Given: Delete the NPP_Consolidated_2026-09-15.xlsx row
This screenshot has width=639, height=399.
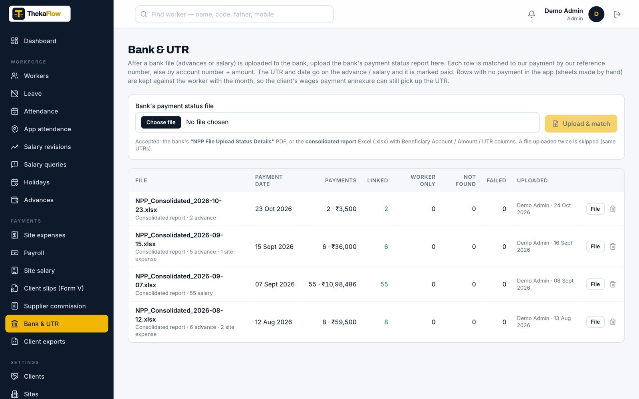Looking at the screenshot, I should pyautogui.click(x=613, y=247).
